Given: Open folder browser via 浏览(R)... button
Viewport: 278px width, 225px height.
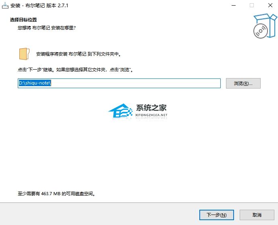Looking at the screenshot, I should pos(243,83).
